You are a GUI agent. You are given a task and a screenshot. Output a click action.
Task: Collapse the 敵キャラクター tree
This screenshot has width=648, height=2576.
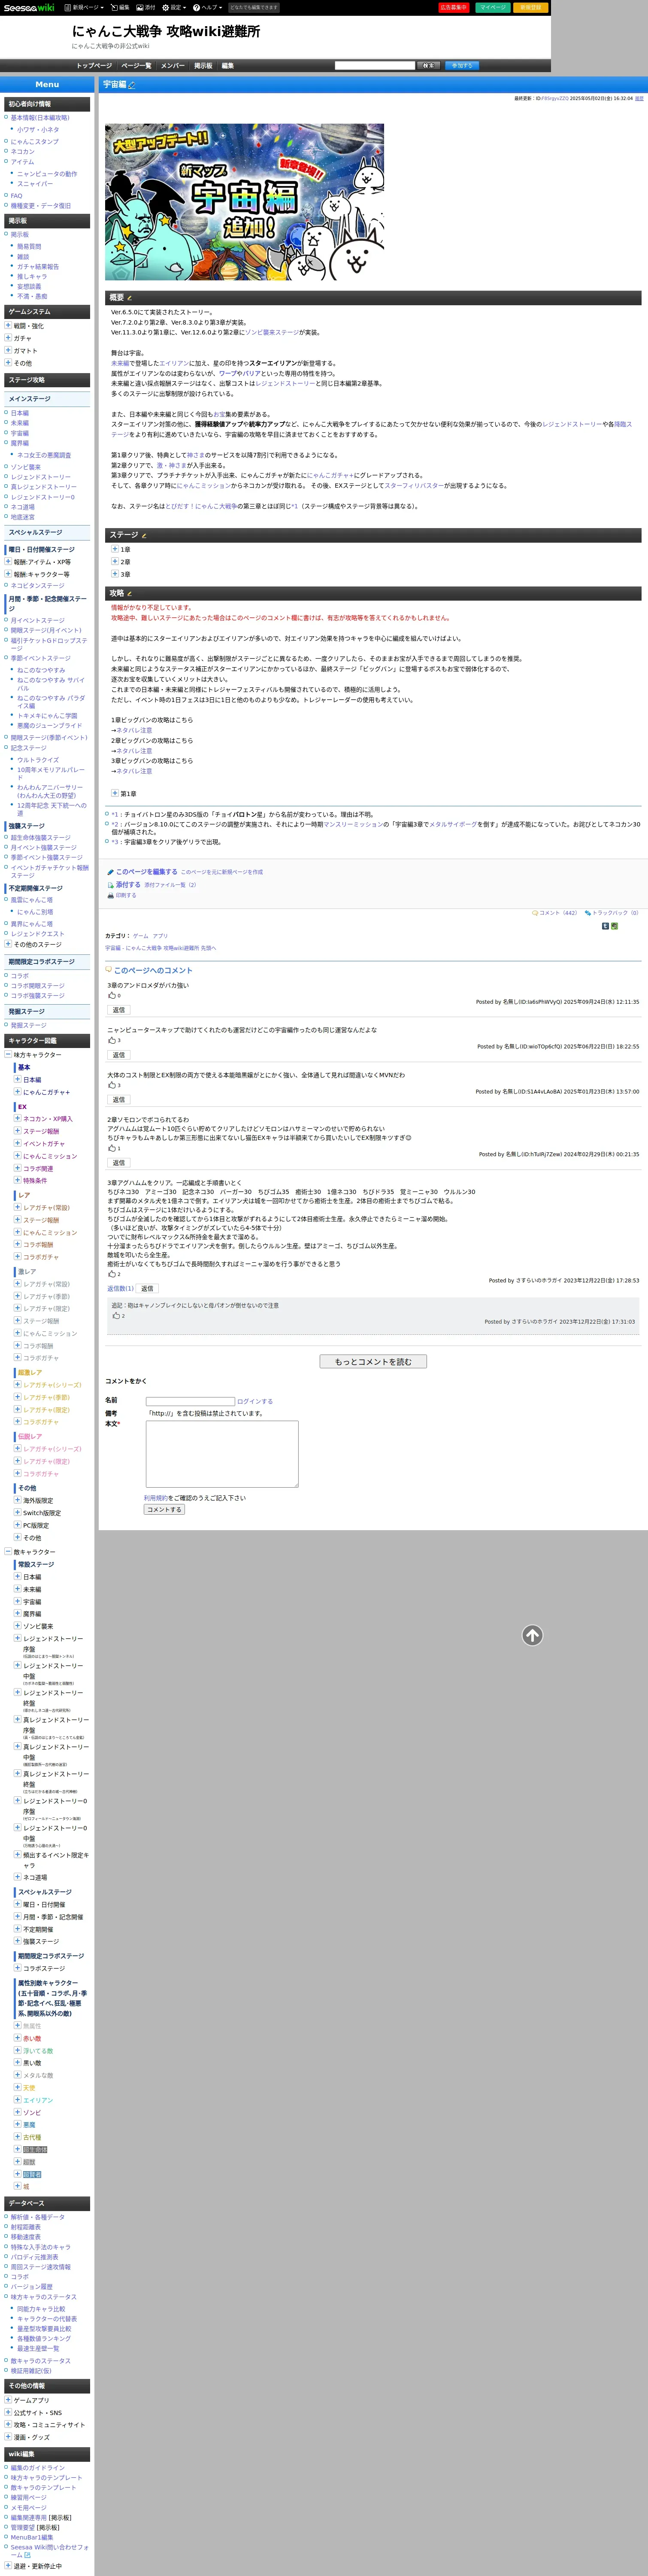coord(8,1551)
